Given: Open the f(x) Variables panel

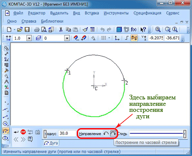Looking at the screenshot, I should (x=134, y=30).
